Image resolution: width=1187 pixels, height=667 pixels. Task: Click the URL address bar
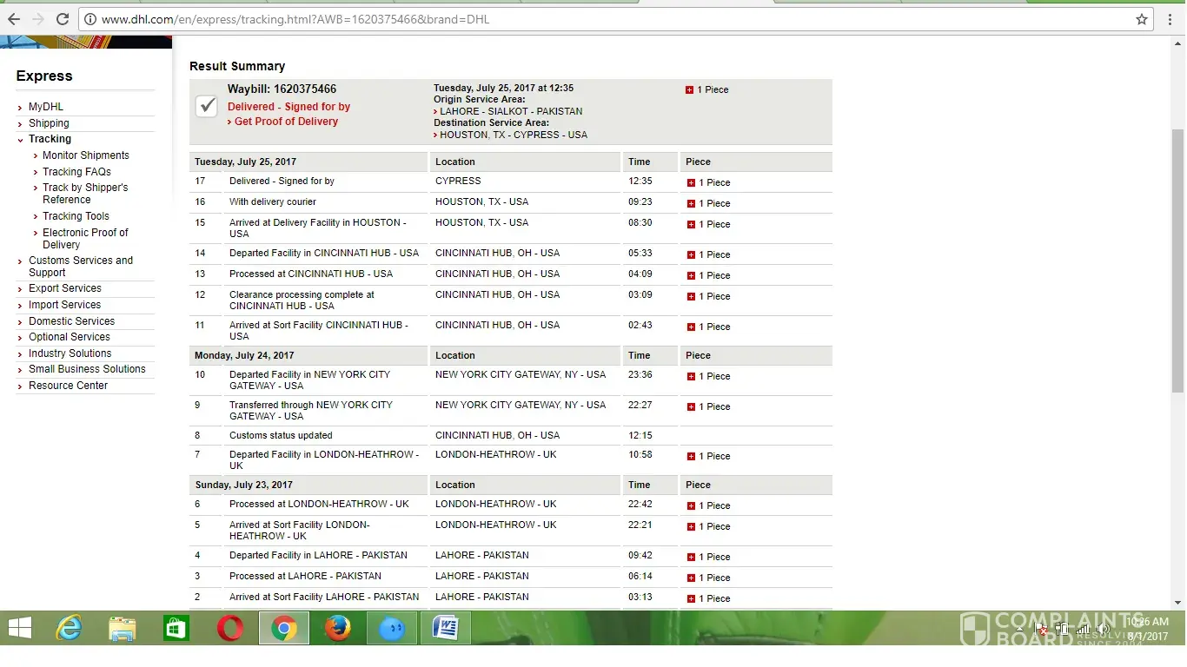pos(608,19)
